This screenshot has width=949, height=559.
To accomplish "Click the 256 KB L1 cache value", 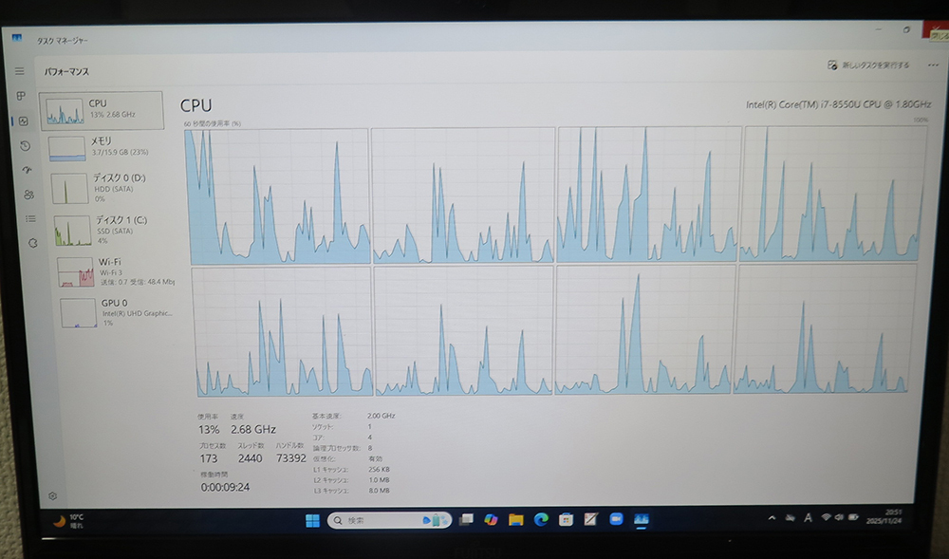I will [379, 470].
